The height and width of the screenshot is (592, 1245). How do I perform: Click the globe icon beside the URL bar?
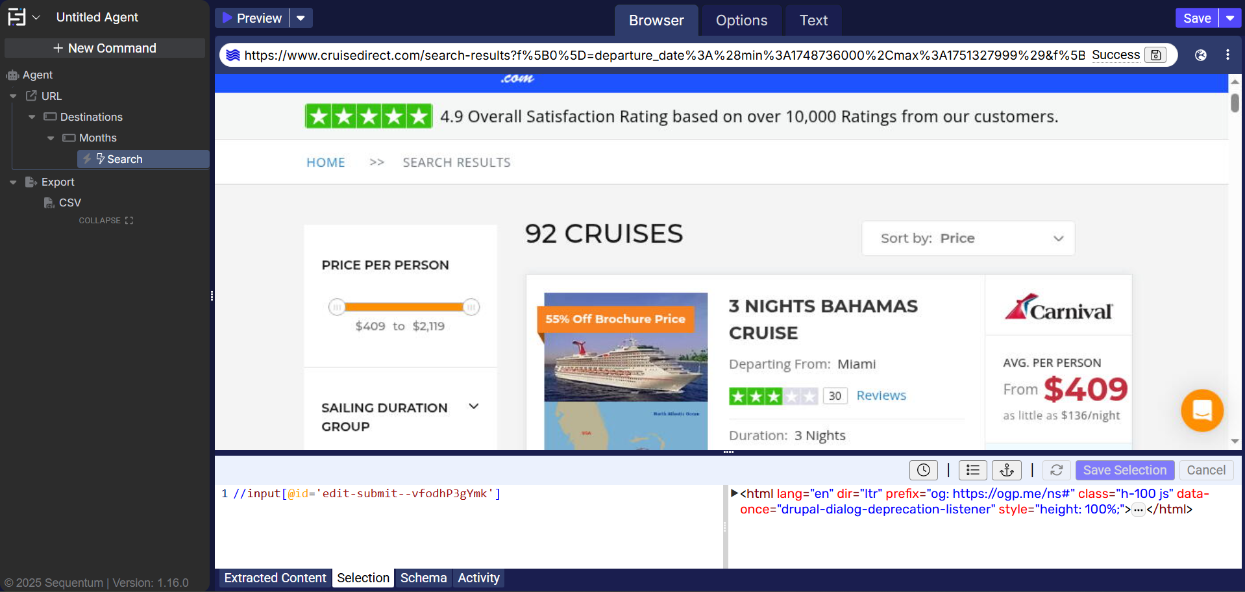[x=1200, y=55]
